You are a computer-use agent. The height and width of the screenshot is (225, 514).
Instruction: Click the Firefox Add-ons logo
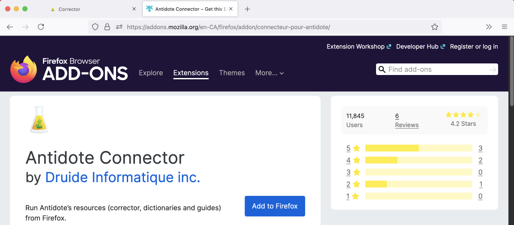[69, 69]
